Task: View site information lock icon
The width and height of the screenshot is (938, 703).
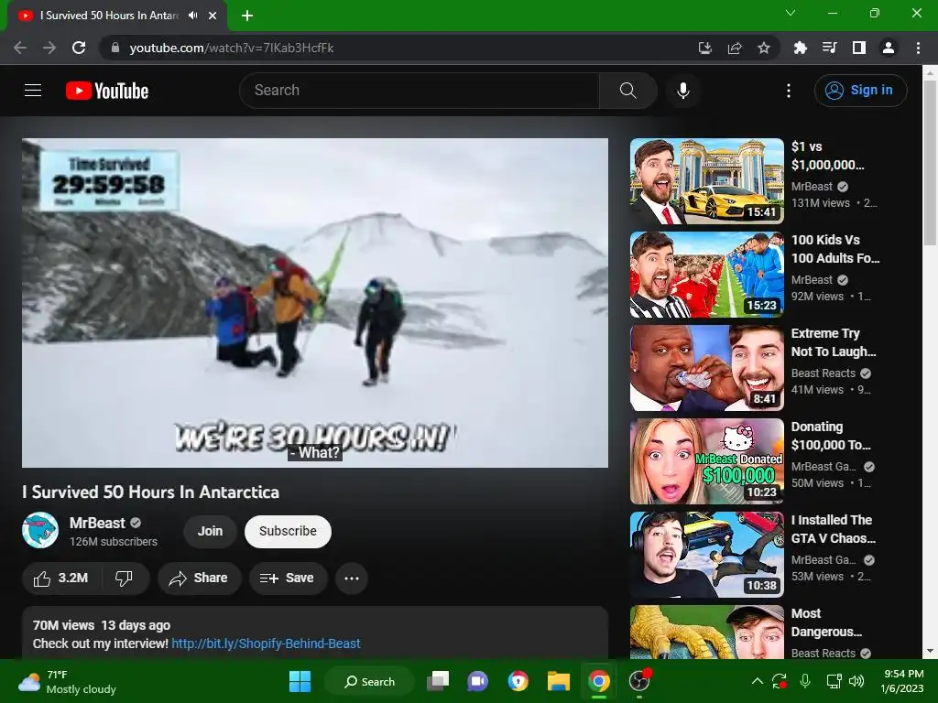Action: click(x=115, y=48)
